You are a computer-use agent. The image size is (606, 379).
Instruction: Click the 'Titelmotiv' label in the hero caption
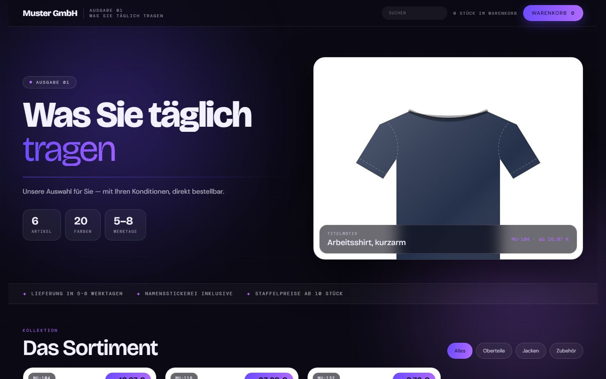pos(342,234)
